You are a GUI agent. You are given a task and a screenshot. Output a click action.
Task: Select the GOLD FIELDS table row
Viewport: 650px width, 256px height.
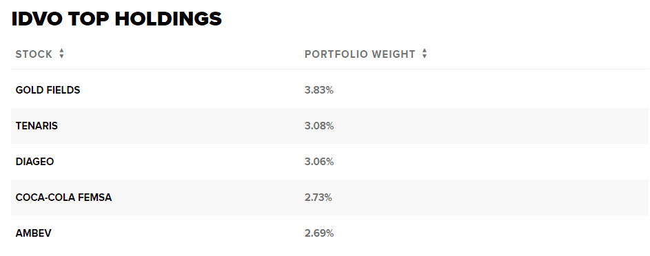coord(329,89)
